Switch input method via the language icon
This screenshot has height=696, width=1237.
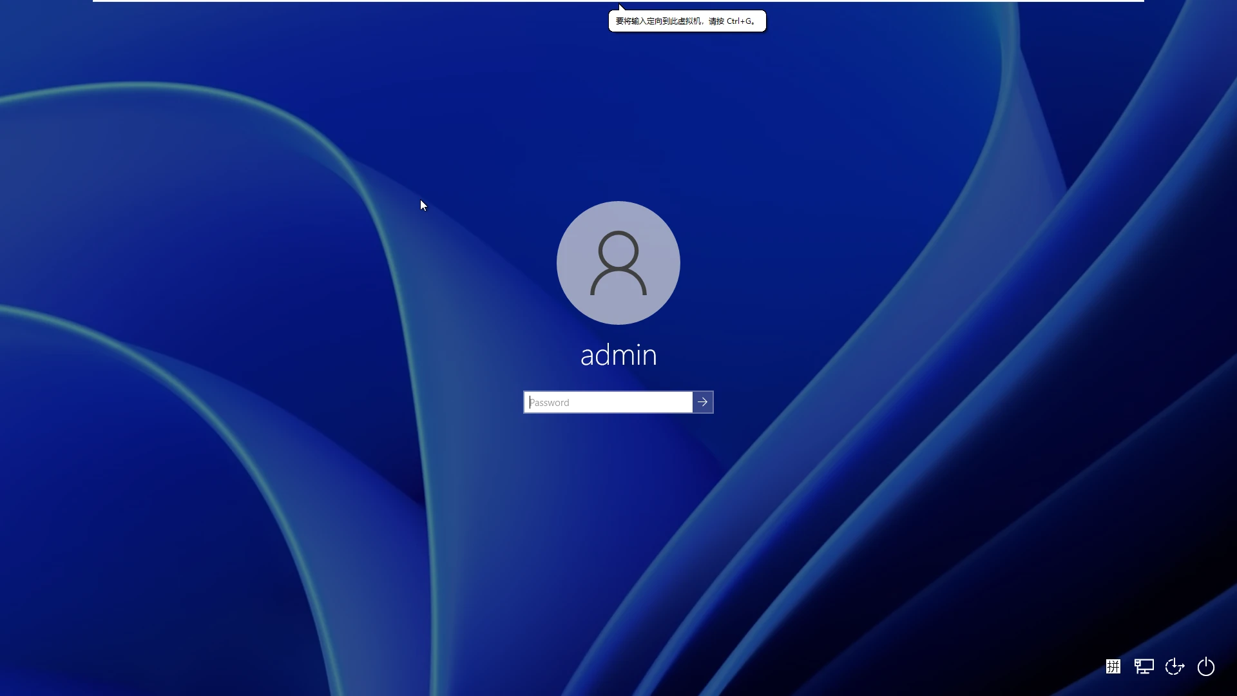click(x=1113, y=666)
